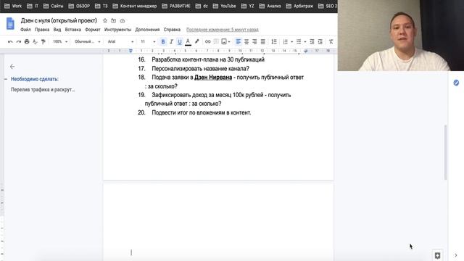Rename document title field
Viewport: 464px width, 261px height.
click(x=59, y=21)
